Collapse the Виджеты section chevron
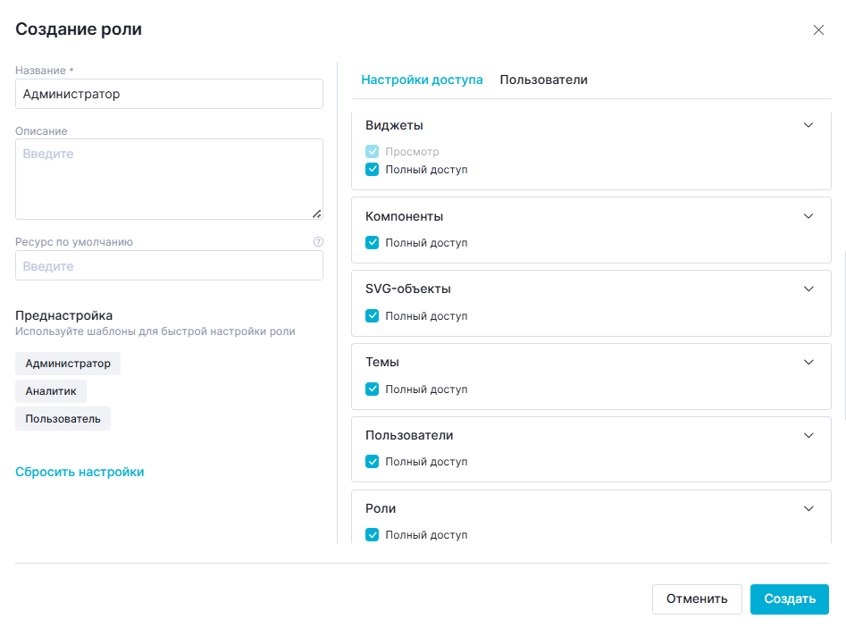Viewport: 846px width, 628px height. click(808, 125)
